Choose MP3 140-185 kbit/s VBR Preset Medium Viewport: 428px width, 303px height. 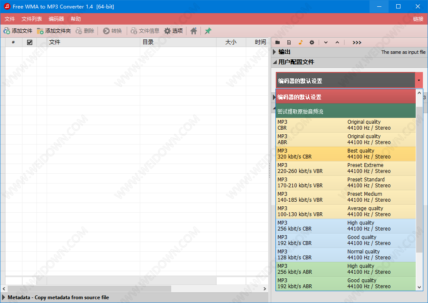[345, 197]
